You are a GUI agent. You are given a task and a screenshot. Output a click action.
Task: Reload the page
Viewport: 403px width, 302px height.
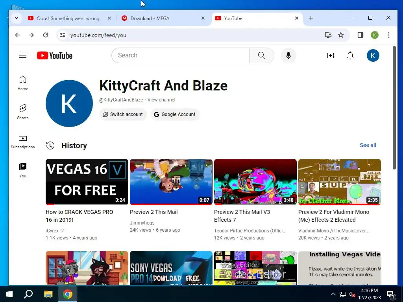coord(46,35)
